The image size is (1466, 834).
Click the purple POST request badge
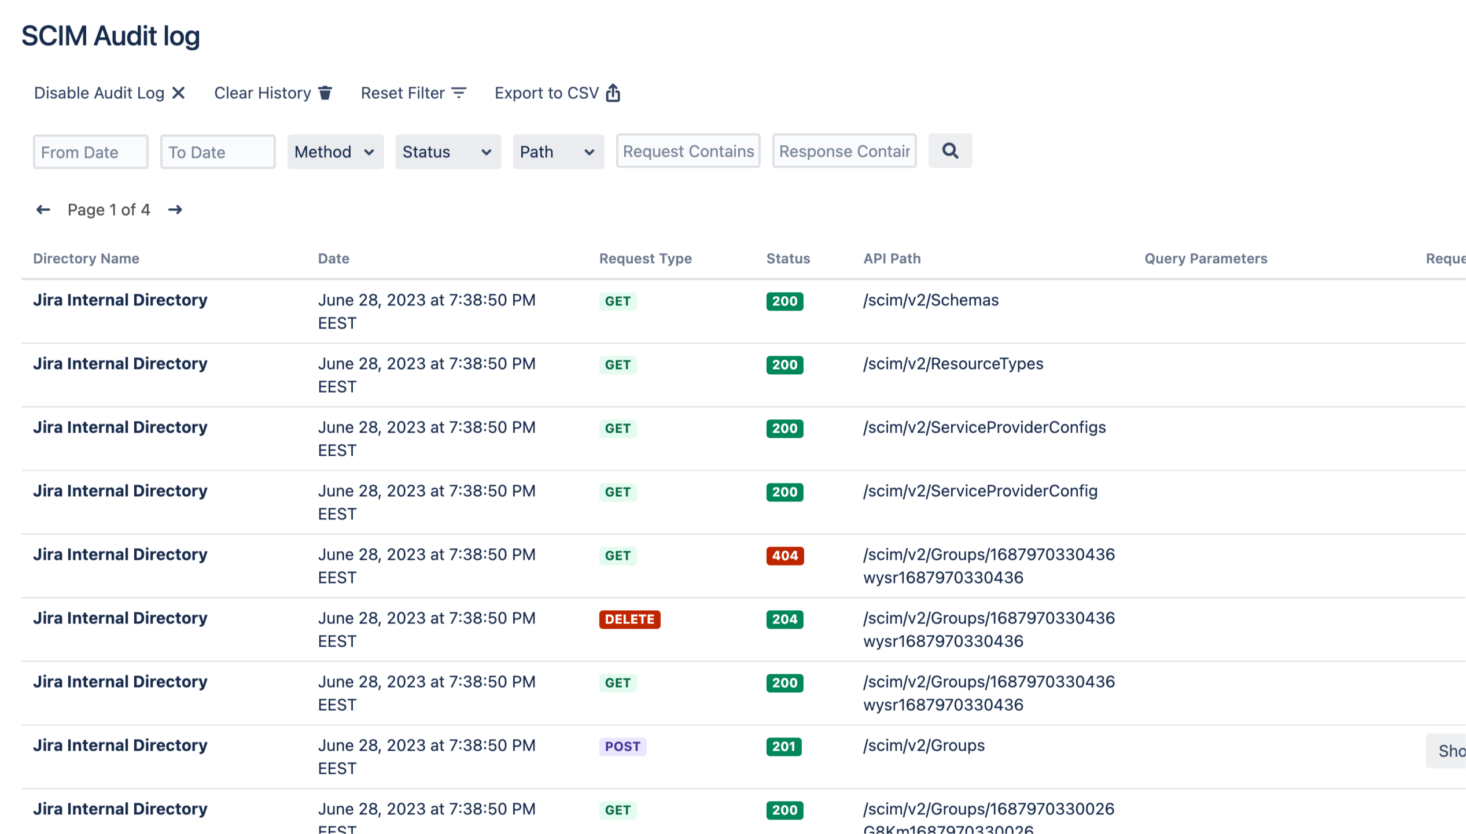623,747
